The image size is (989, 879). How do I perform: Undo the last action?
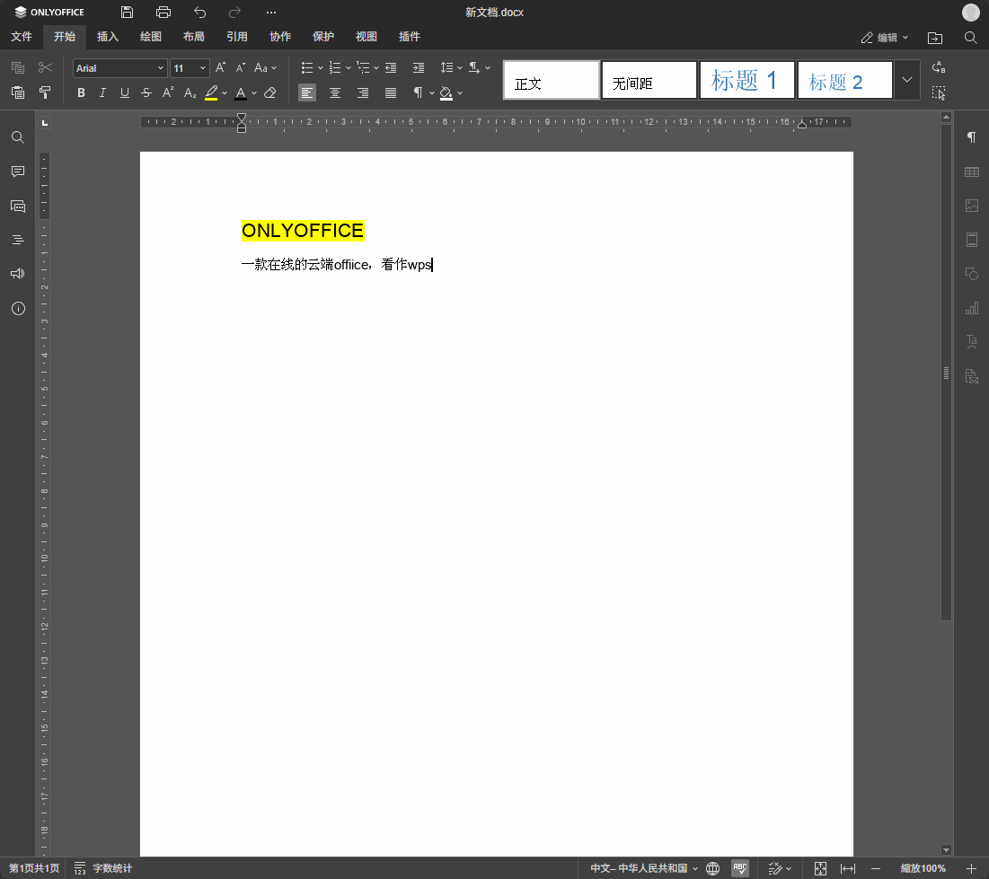click(200, 12)
